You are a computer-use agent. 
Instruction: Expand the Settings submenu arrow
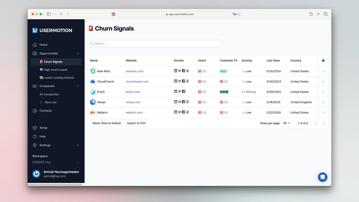tap(78, 145)
